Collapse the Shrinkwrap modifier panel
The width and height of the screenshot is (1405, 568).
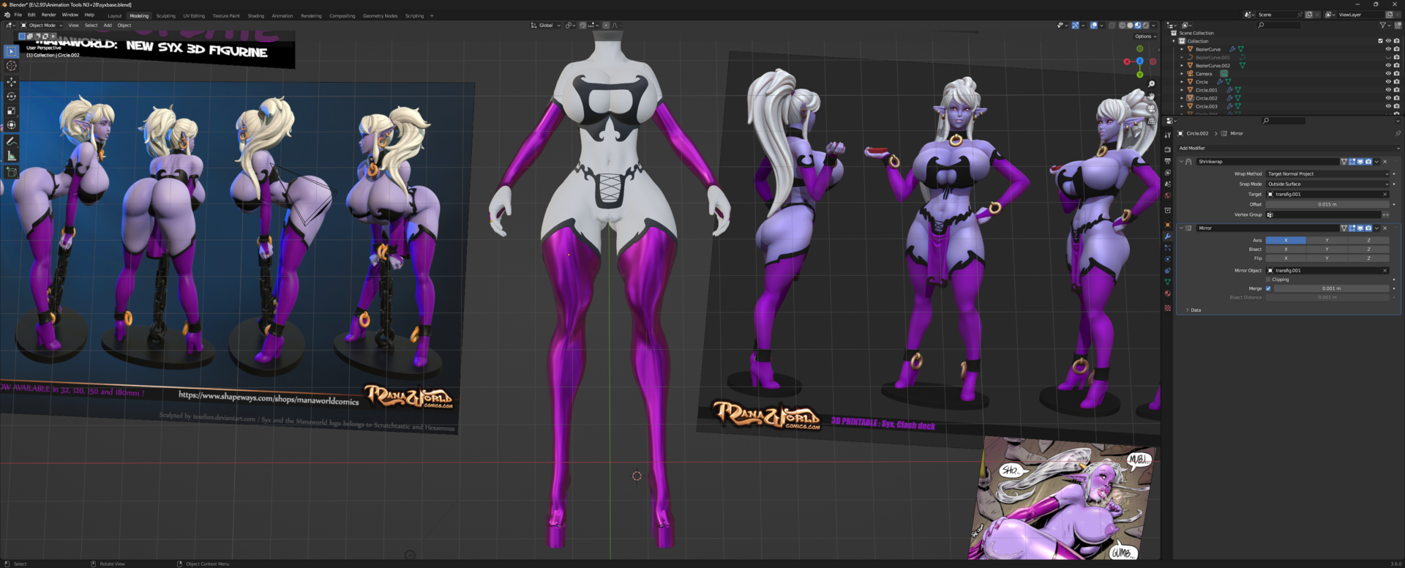(1180, 162)
